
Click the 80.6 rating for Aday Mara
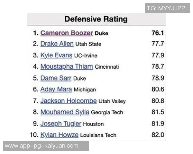coord(158,90)
